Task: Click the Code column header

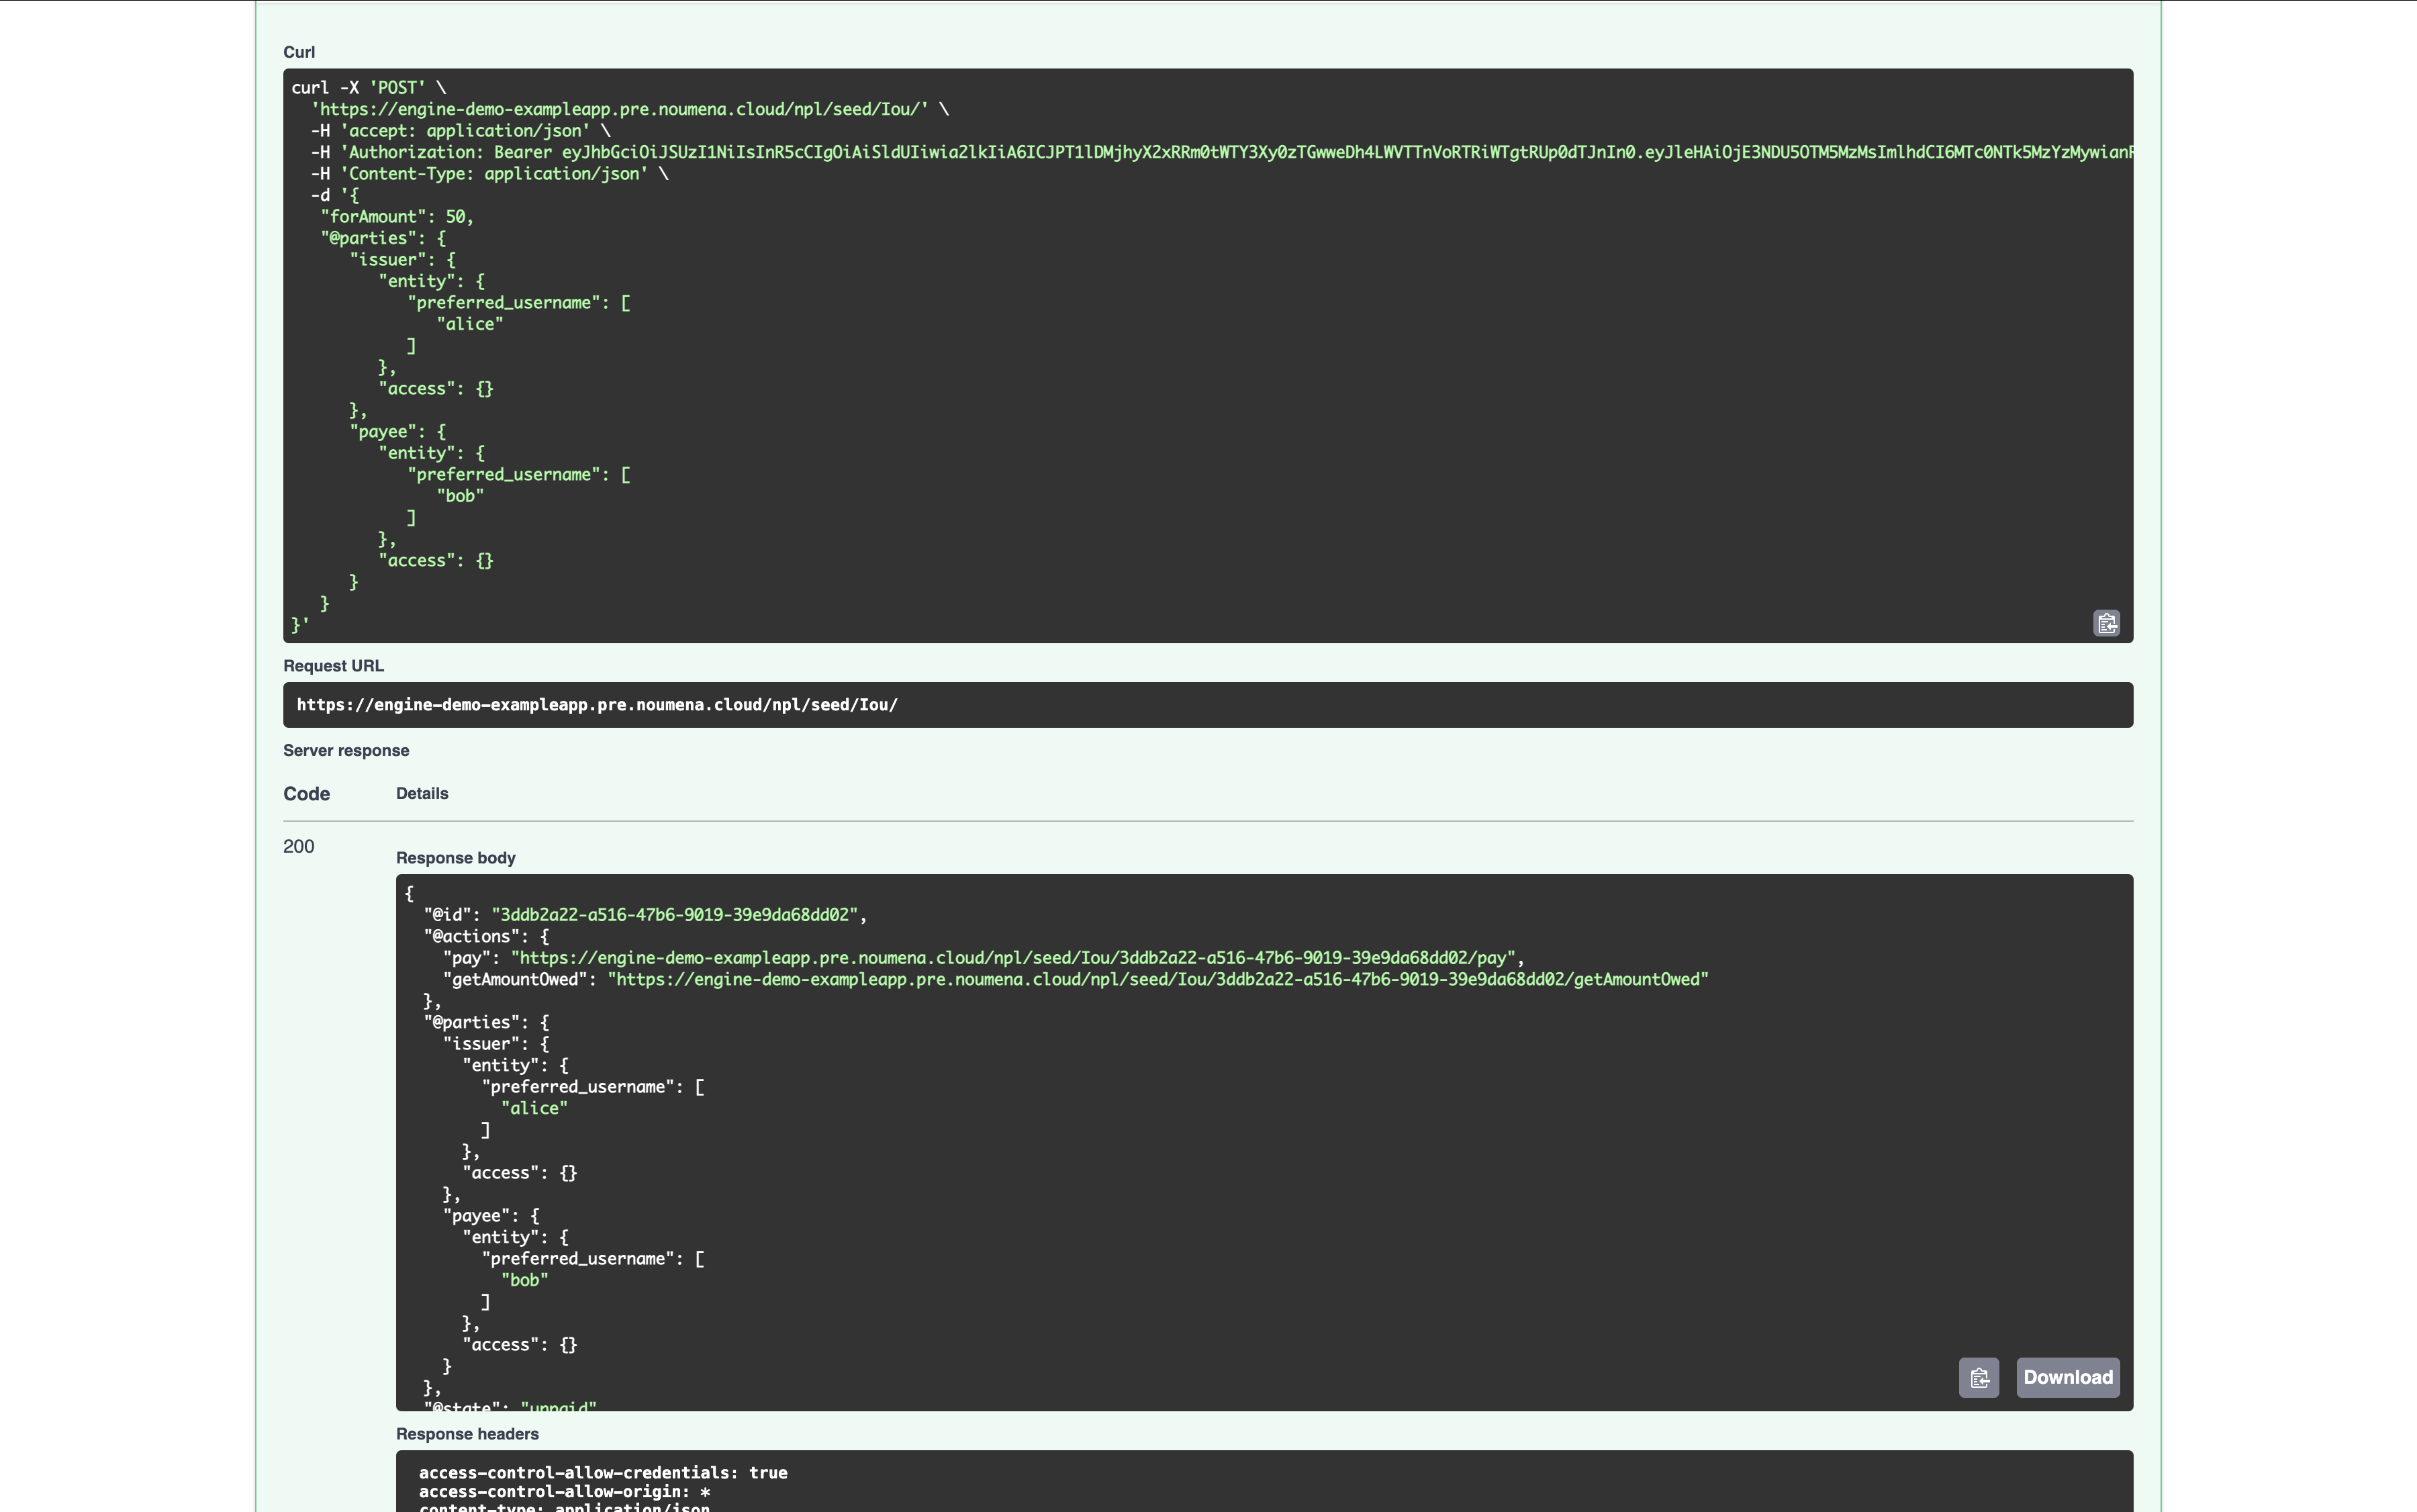Action: point(306,794)
